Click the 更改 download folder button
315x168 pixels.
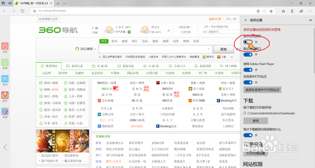tap(256, 121)
